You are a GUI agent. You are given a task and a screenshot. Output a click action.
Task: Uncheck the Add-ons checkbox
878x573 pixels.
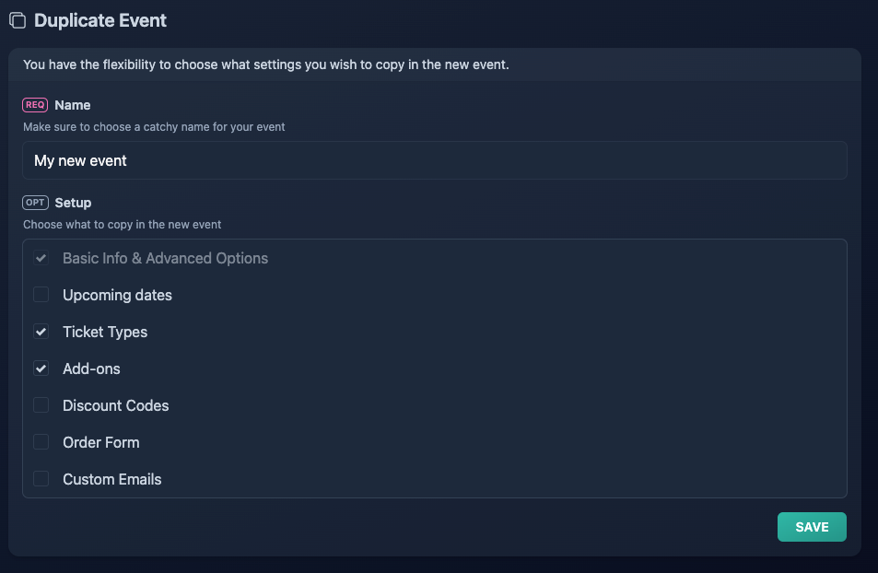tap(41, 368)
